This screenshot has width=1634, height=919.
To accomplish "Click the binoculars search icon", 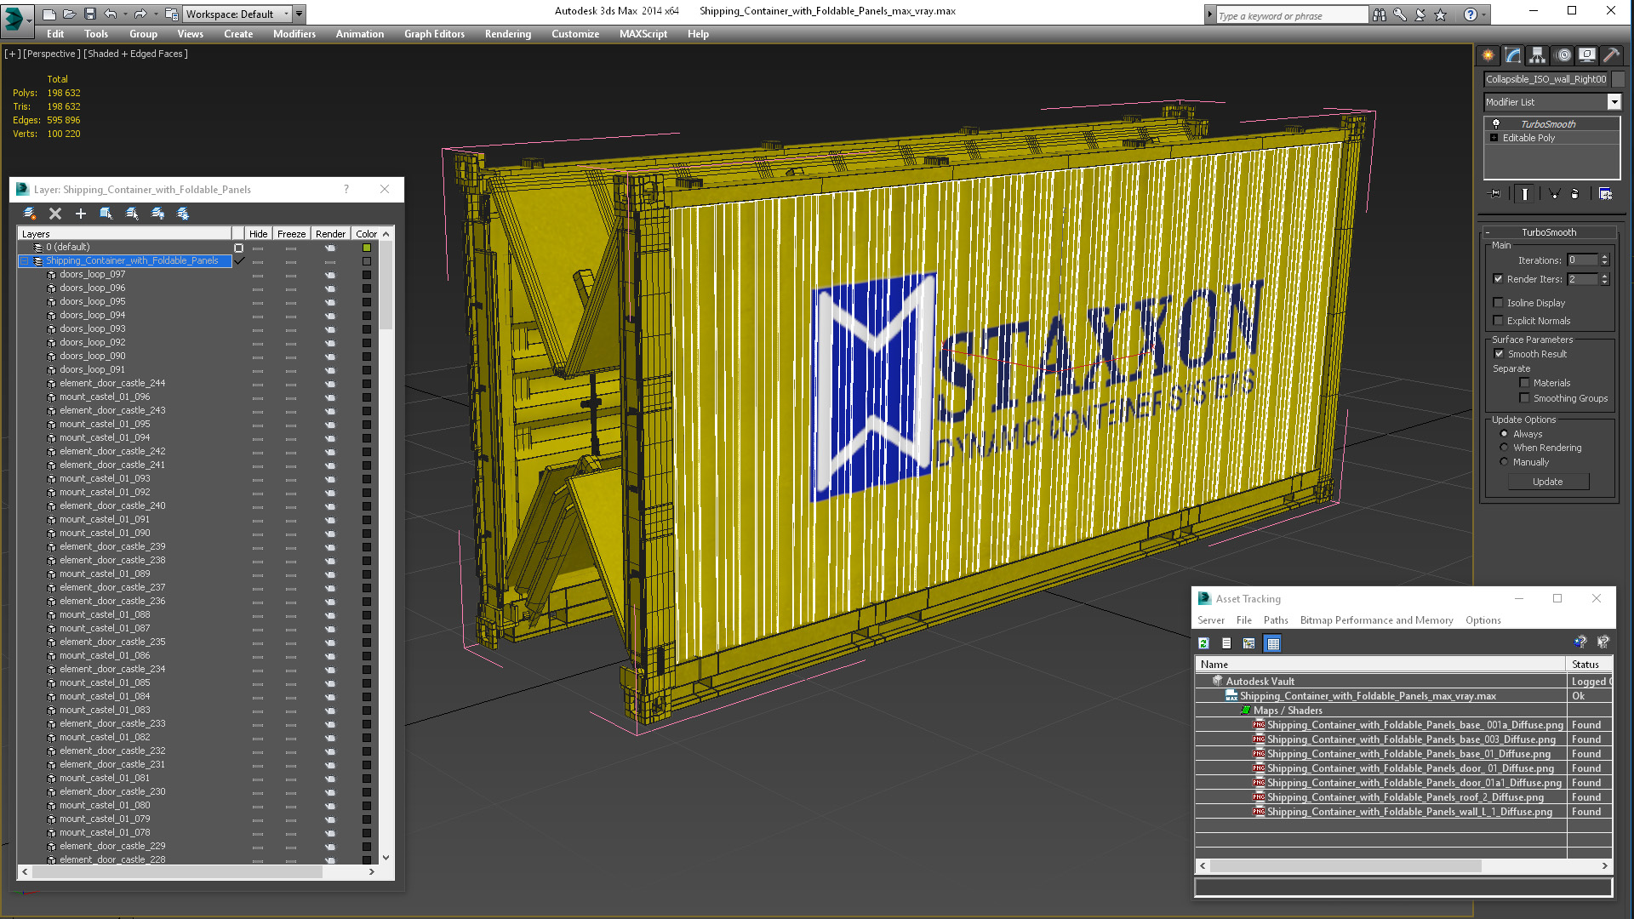I will click(x=1379, y=14).
